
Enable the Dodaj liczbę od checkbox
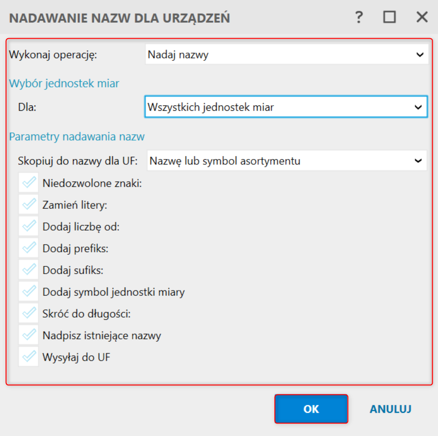(x=29, y=227)
